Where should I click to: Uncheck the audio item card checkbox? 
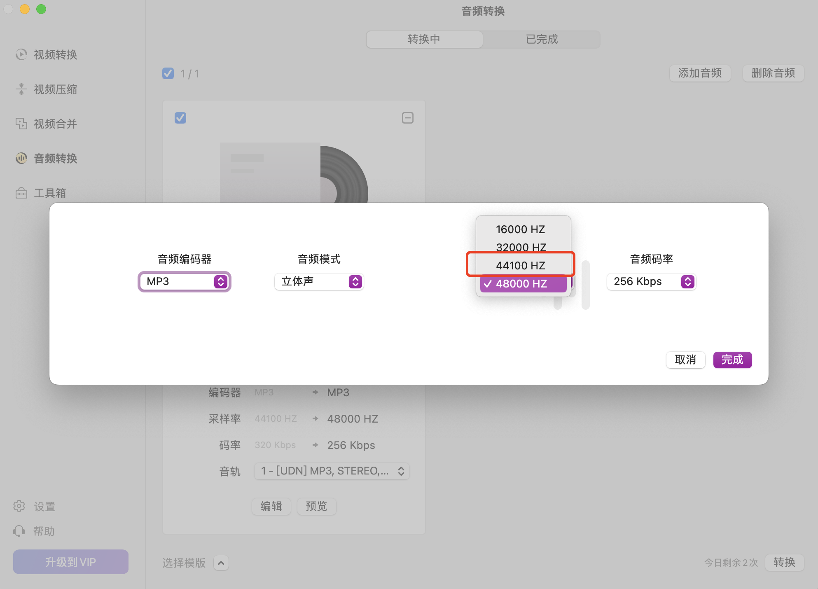[x=180, y=118]
